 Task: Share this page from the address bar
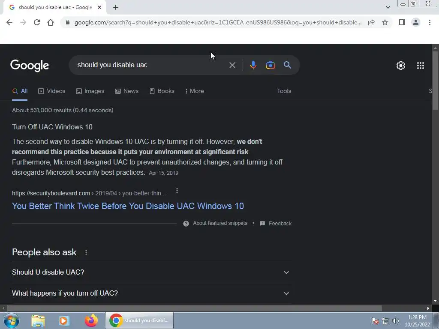click(371, 22)
